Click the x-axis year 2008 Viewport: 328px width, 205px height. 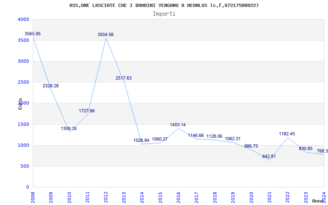(33, 197)
